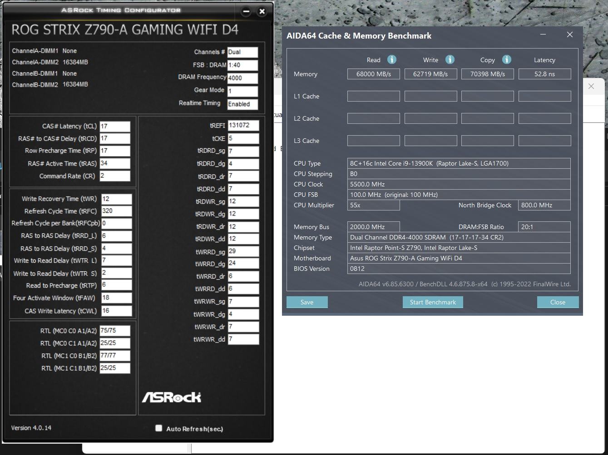Select the Read to Precharge (tRTP) field

pos(116,285)
